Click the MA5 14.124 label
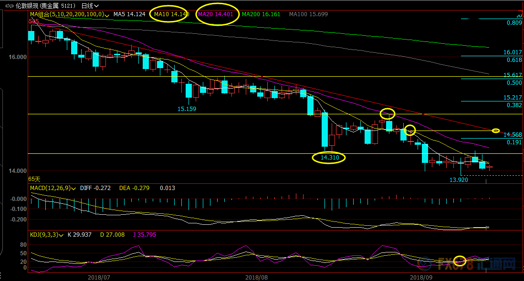 (129, 14)
